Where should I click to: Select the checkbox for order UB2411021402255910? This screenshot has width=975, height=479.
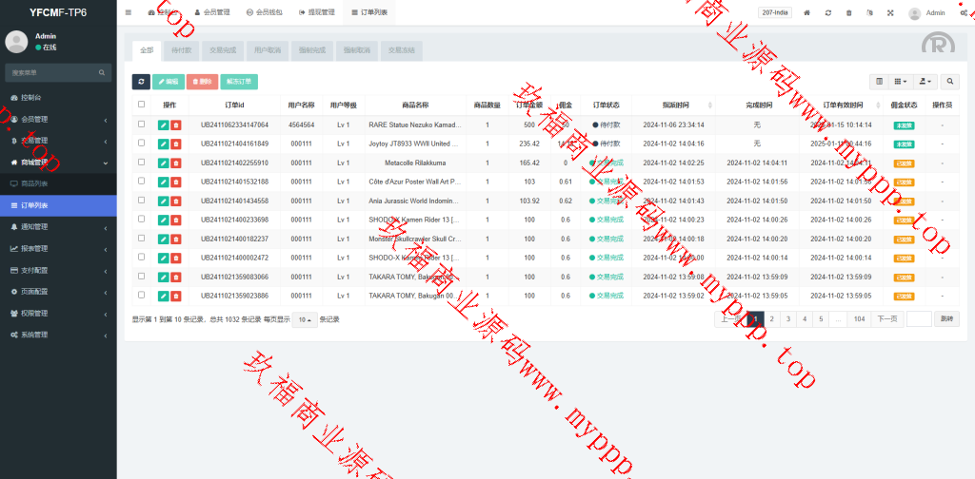142,163
